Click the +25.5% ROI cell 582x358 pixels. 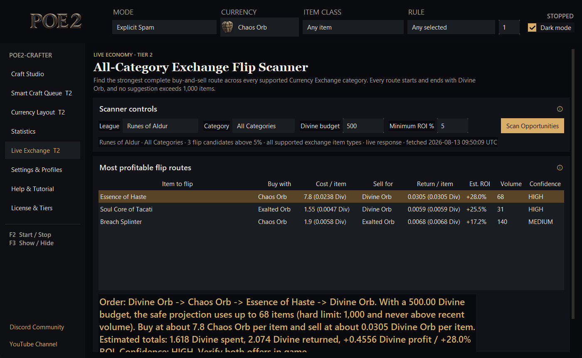click(x=476, y=209)
